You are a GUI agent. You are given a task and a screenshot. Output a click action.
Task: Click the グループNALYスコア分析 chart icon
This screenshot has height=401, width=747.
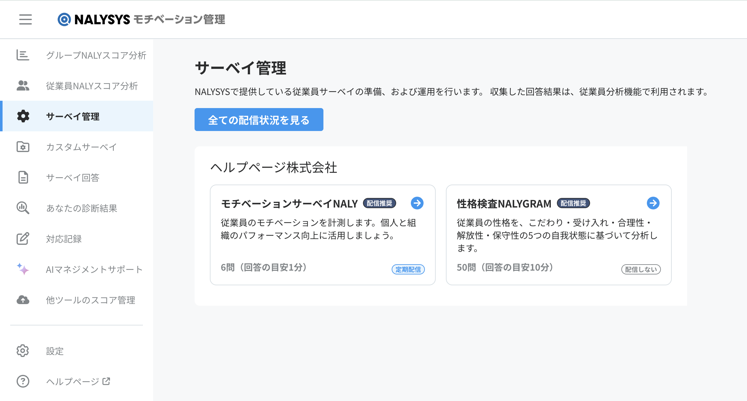click(23, 55)
